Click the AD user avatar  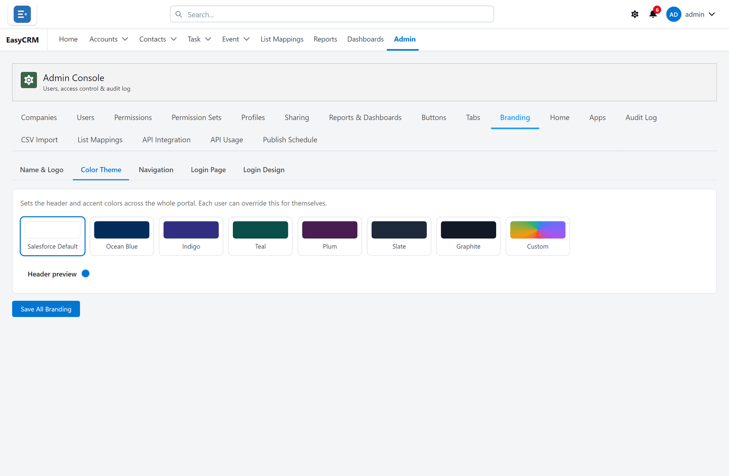[x=673, y=14]
